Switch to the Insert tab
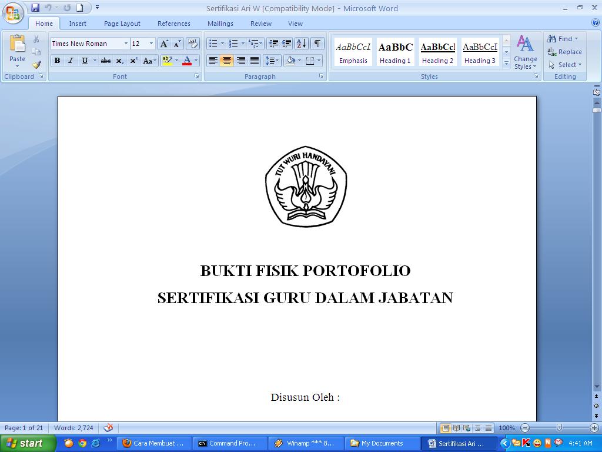The image size is (602, 452). click(78, 24)
